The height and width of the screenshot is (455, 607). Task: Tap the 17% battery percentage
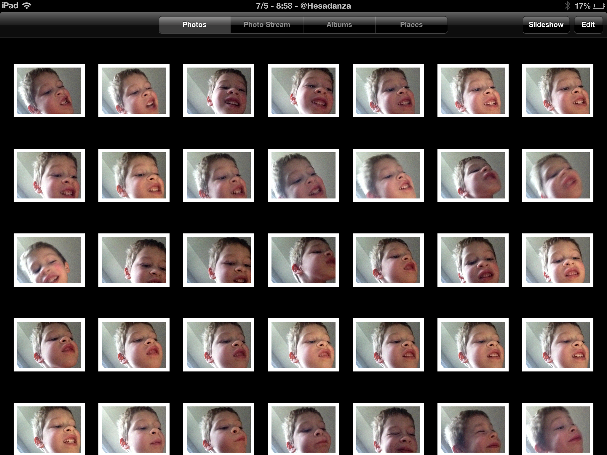pyautogui.click(x=582, y=6)
